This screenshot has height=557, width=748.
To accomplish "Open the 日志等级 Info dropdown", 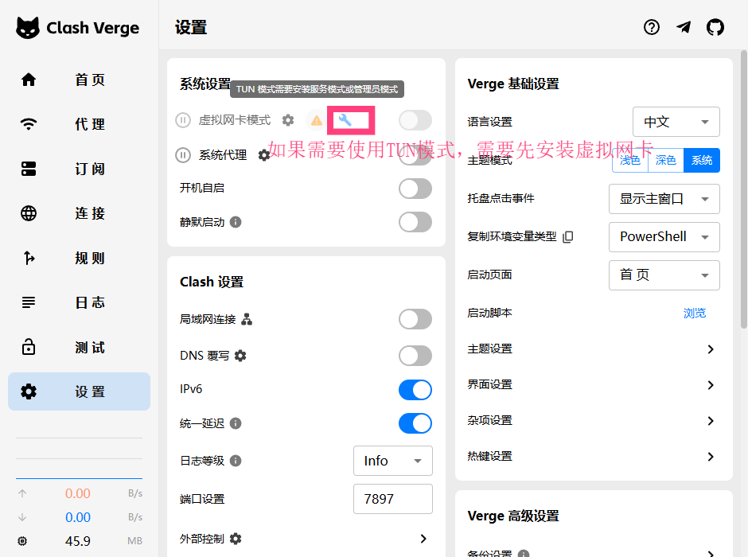I will coord(392,461).
